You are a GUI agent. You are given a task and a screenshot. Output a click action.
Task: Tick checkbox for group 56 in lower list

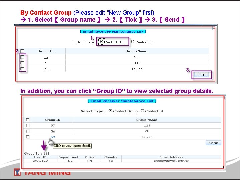click(x=28, y=131)
